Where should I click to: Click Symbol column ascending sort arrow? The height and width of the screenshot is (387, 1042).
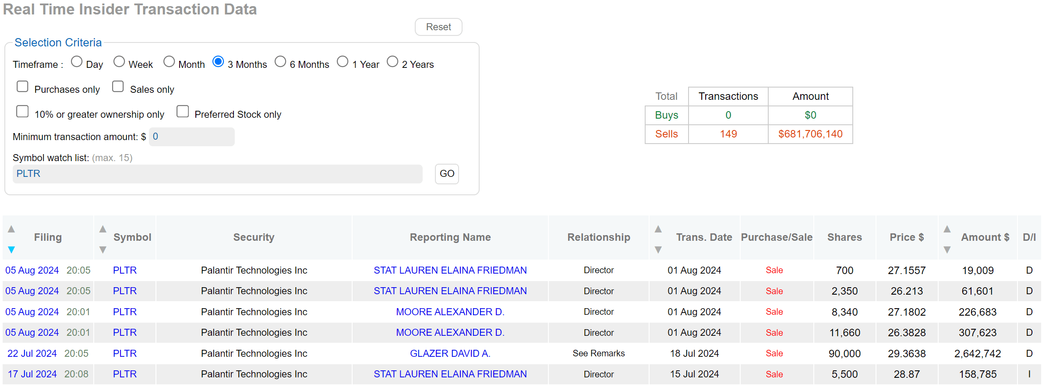point(103,229)
